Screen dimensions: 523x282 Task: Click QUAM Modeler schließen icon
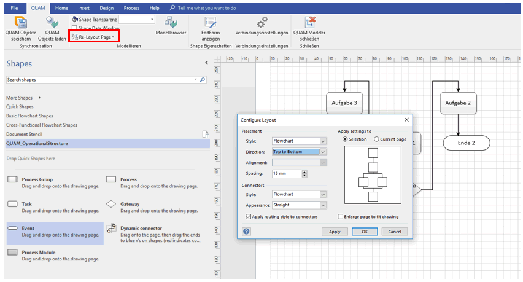click(309, 22)
